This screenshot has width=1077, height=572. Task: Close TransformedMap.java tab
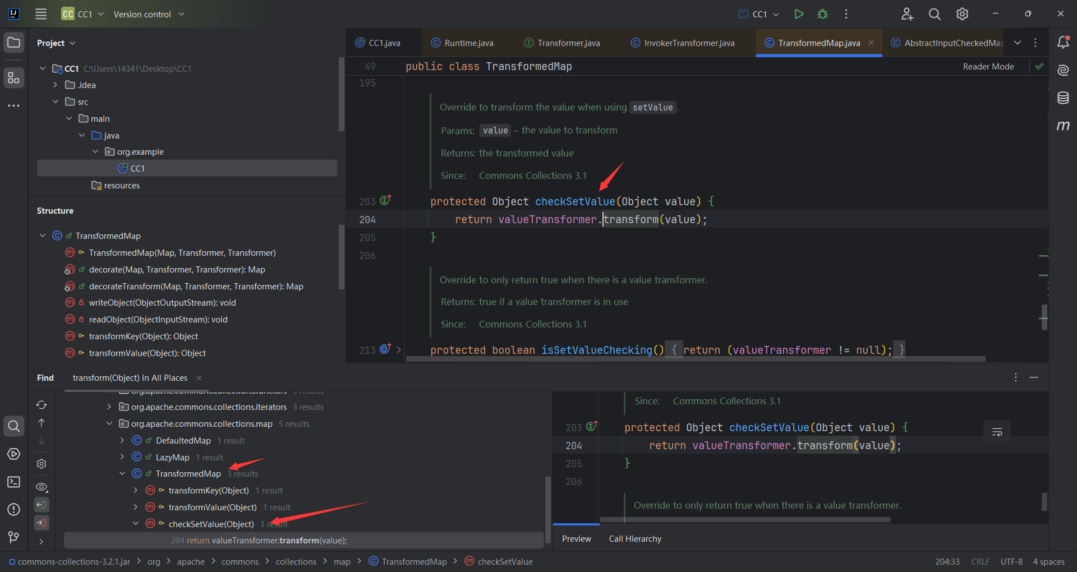coord(871,43)
